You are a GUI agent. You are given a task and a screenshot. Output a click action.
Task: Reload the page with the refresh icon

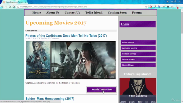pyautogui.click(x=10, y=7)
